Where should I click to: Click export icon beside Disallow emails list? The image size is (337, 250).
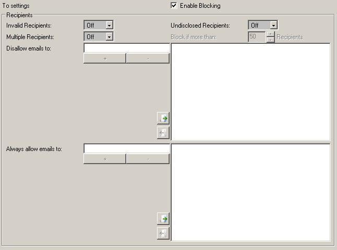tap(163, 133)
